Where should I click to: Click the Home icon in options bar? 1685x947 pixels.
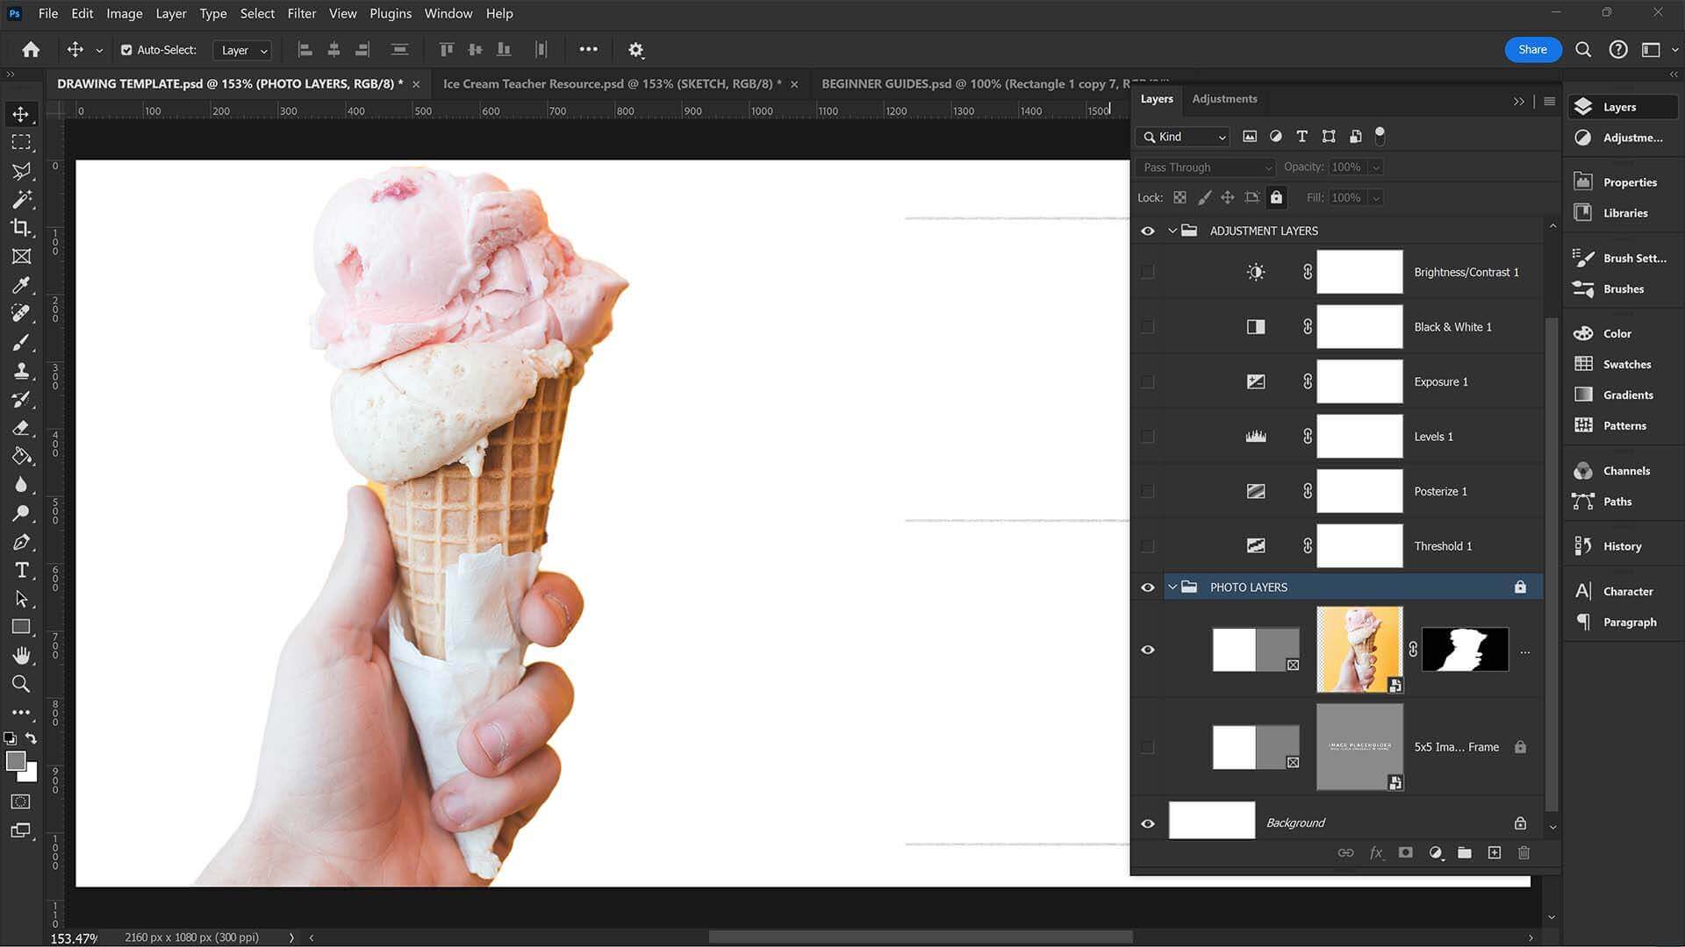click(31, 50)
